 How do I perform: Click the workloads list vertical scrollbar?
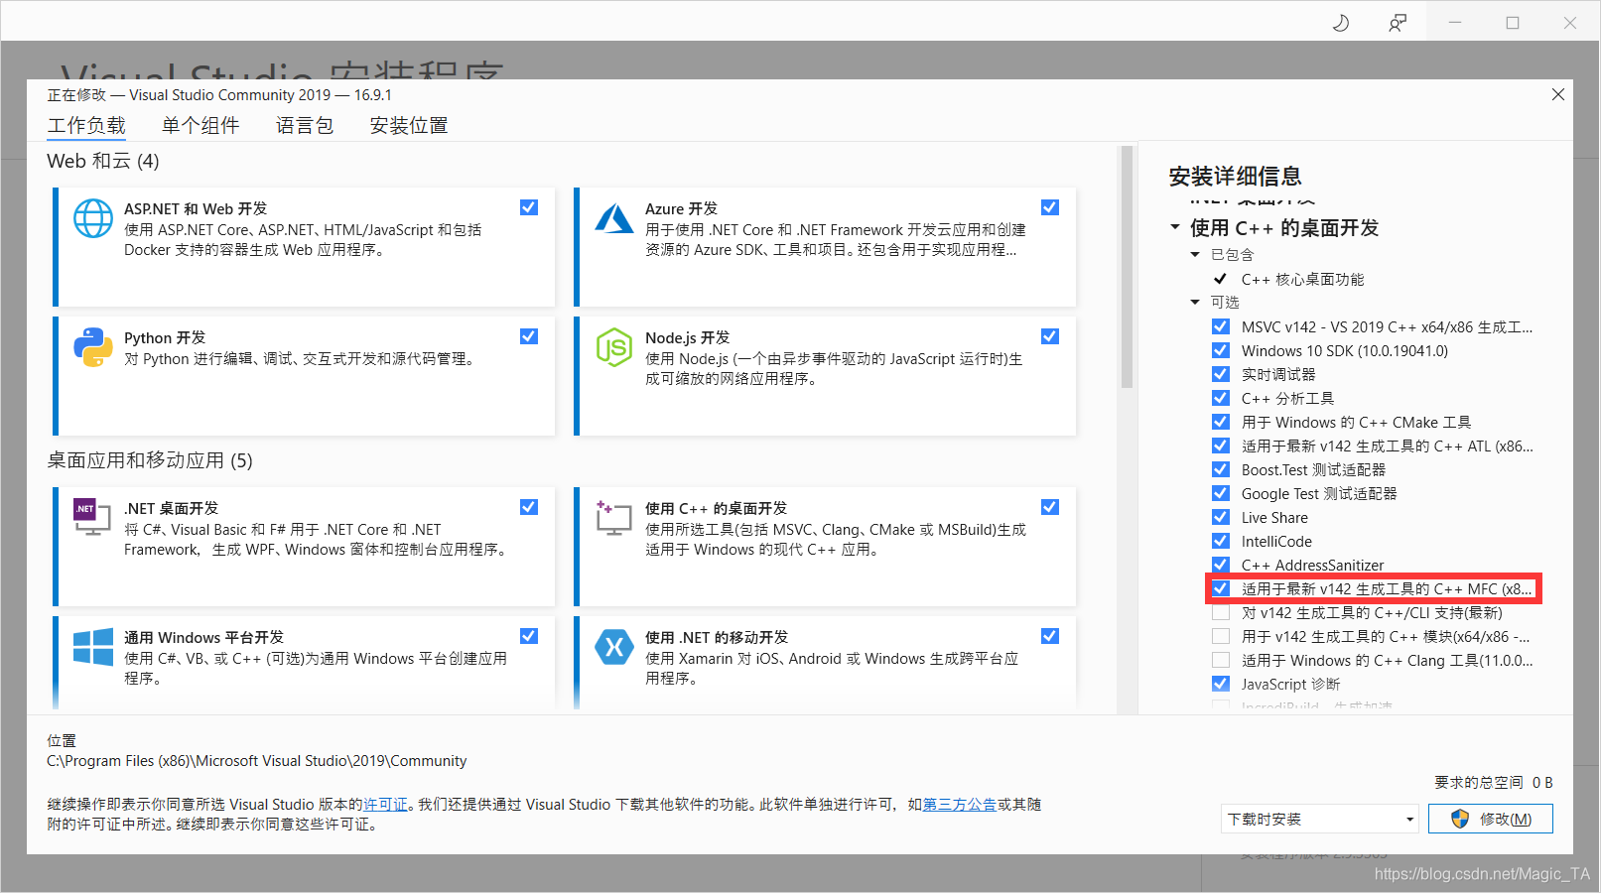pyautogui.click(x=1127, y=268)
